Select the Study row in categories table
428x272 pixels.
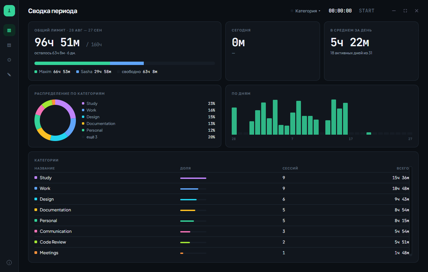click(x=222, y=178)
